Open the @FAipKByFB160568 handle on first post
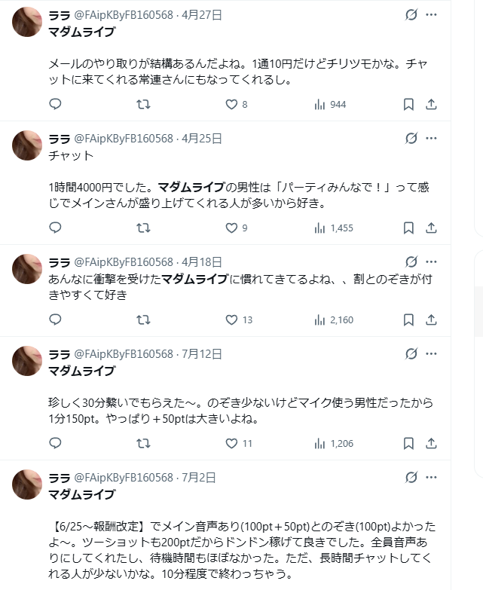 pyautogui.click(x=123, y=14)
